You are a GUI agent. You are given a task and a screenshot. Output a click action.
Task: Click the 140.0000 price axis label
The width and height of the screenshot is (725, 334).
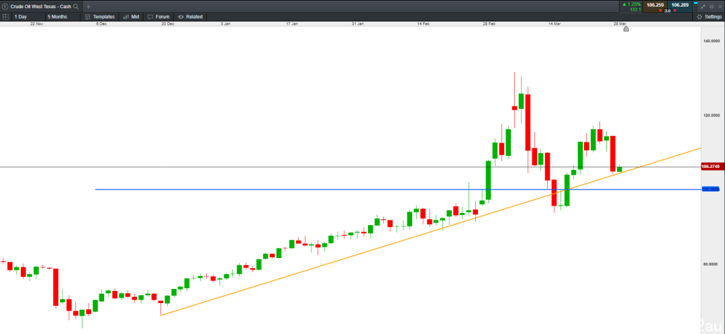point(712,42)
